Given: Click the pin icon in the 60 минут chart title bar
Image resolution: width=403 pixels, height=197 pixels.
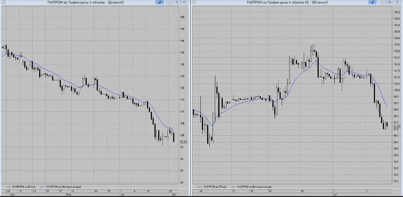Looking at the screenshot, I should coord(372,2).
